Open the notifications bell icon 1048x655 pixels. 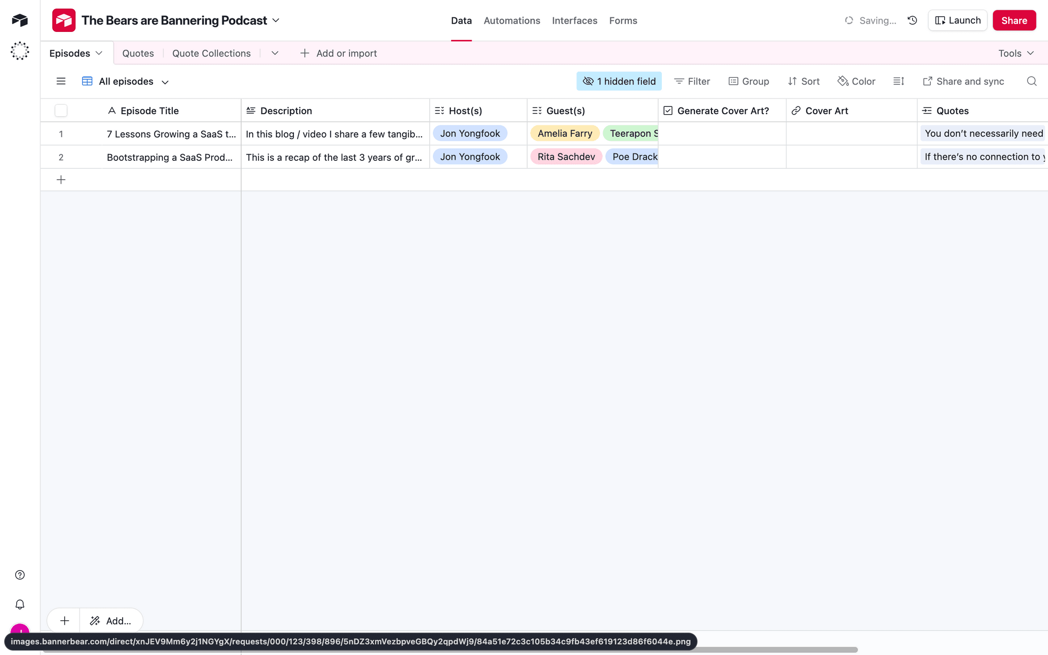(x=20, y=604)
